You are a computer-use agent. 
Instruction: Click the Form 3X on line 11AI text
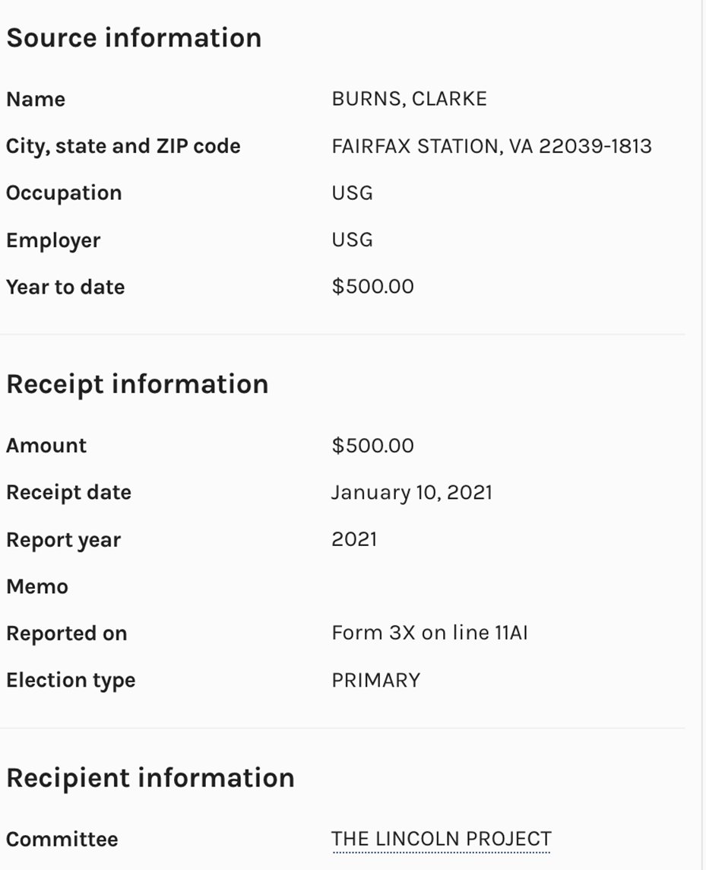point(429,633)
